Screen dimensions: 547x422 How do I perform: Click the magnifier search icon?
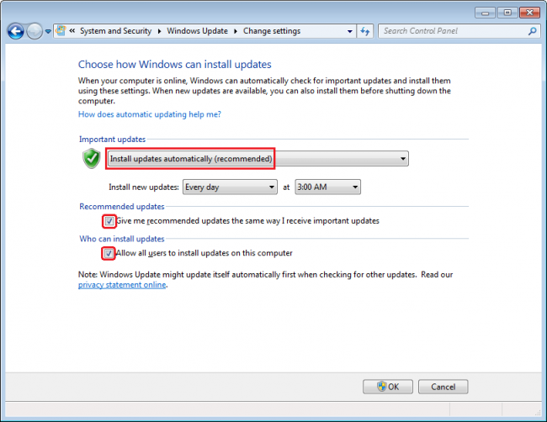tap(532, 31)
